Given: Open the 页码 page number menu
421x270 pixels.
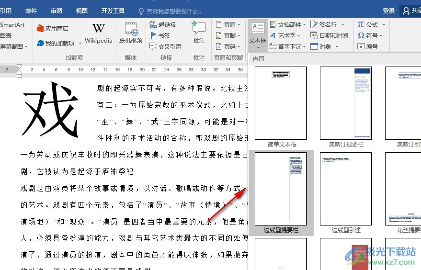Looking at the screenshot, I should pyautogui.click(x=228, y=47).
